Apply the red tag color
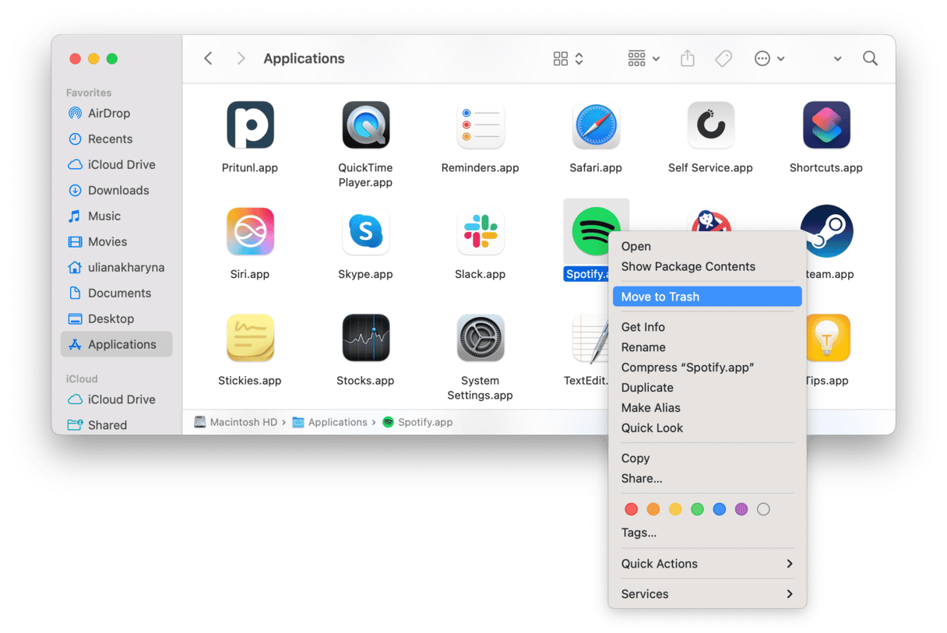The image size is (947, 633). point(632,509)
